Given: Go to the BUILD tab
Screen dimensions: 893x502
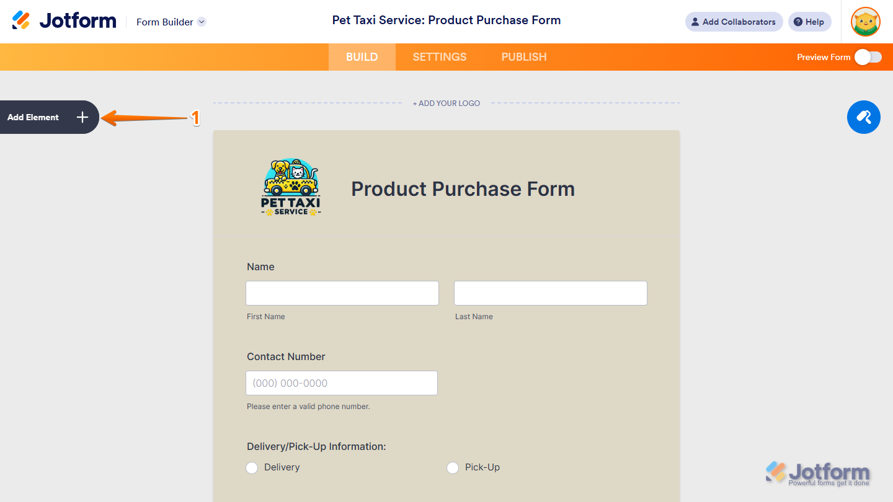Looking at the screenshot, I should (x=362, y=57).
